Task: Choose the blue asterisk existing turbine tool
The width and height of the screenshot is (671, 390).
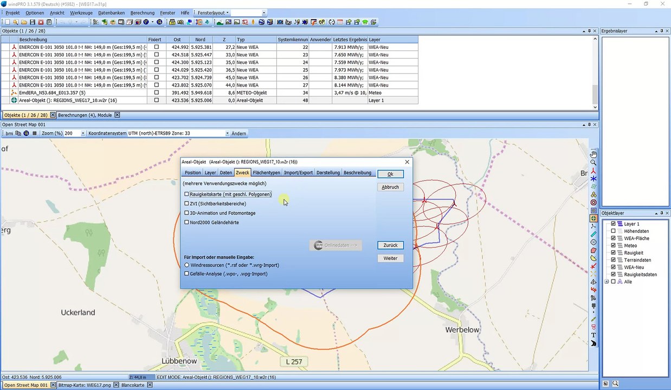Action: pos(593,179)
